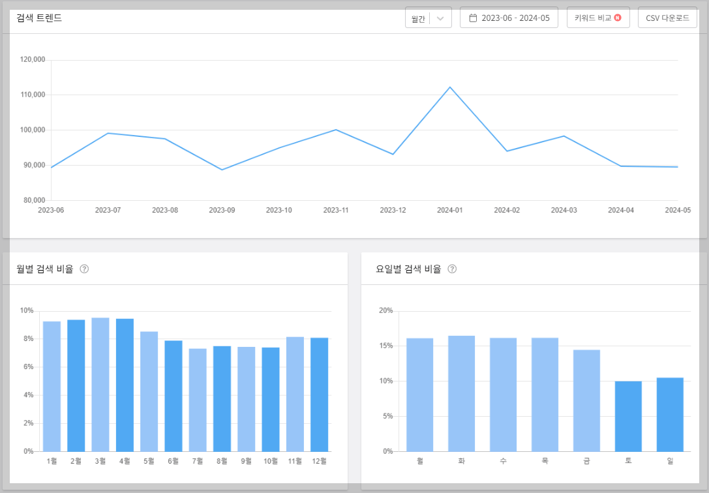Open the 월간 period dropdown

pyautogui.click(x=428, y=18)
